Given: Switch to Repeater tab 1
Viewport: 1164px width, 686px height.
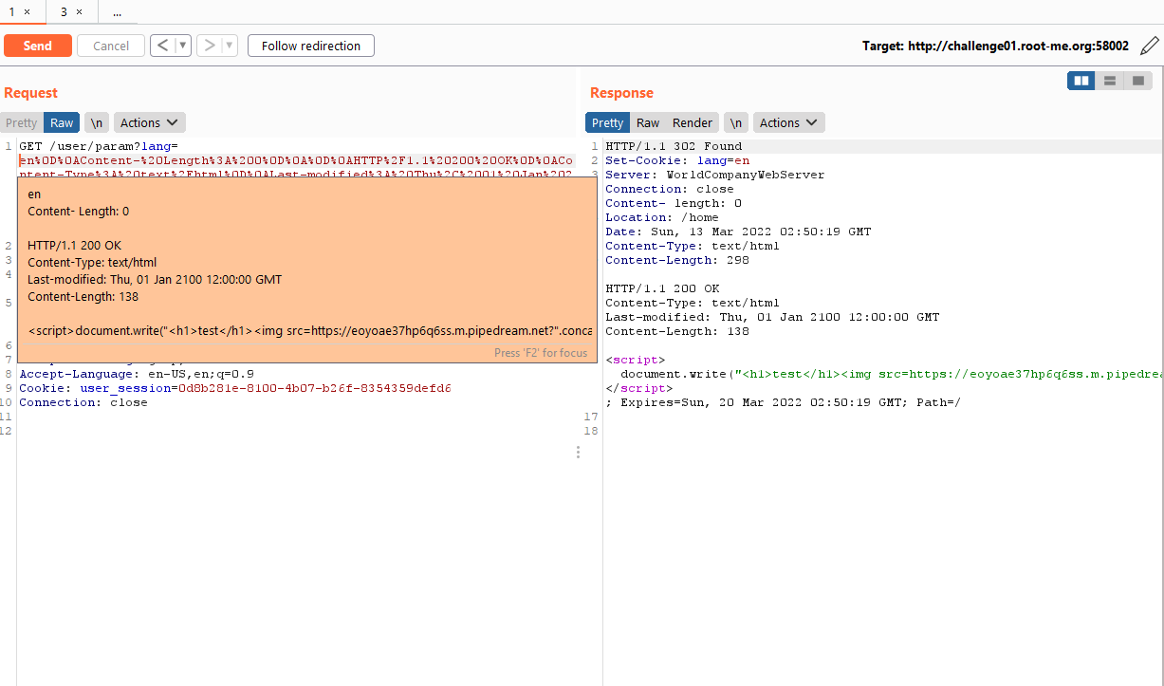Looking at the screenshot, I should (x=12, y=11).
